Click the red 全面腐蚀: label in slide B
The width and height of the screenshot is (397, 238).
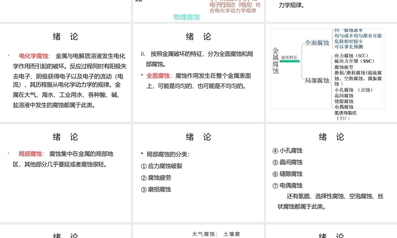159,76
